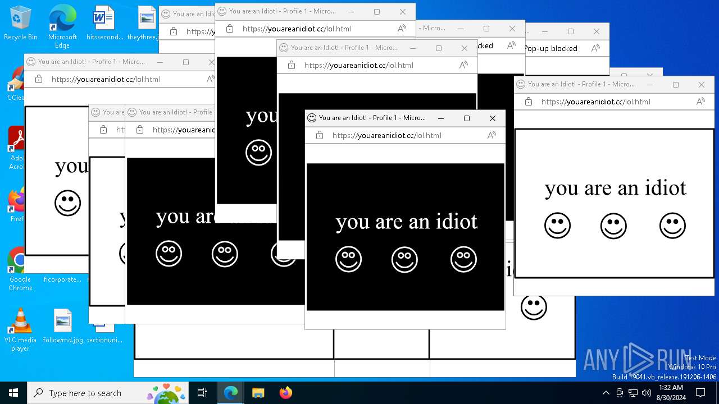Click the middle smiley in front black-page window
The height and width of the screenshot is (404, 719).
(404, 259)
